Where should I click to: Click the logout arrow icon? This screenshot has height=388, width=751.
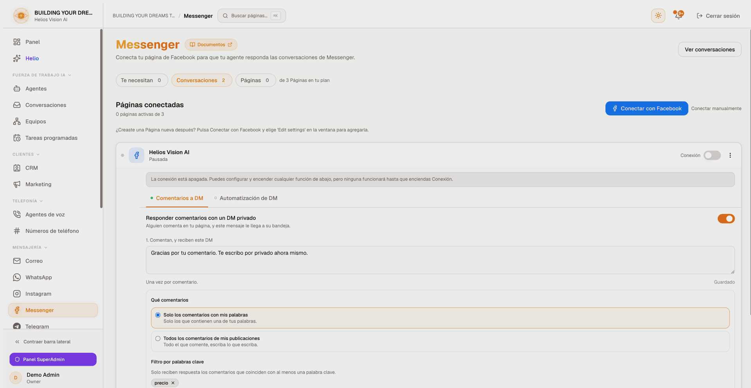[700, 16]
